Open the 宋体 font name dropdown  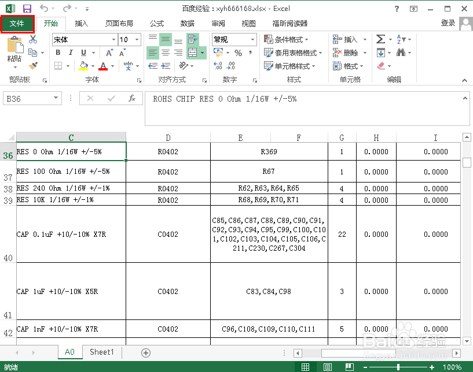click(x=113, y=39)
